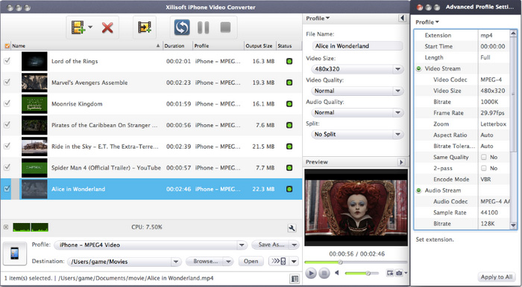Click the Browse... button

[x=205, y=262]
